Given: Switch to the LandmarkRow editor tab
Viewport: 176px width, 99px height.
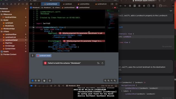Looking at the screenshot, I should click(84, 4).
